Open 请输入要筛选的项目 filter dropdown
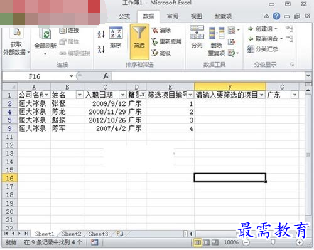Viewport: 314px width, 250px height. pyautogui.click(x=262, y=95)
